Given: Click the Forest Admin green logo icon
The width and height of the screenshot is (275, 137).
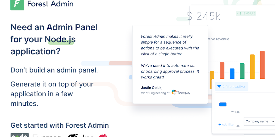Looking at the screenshot, I should pos(17,5).
